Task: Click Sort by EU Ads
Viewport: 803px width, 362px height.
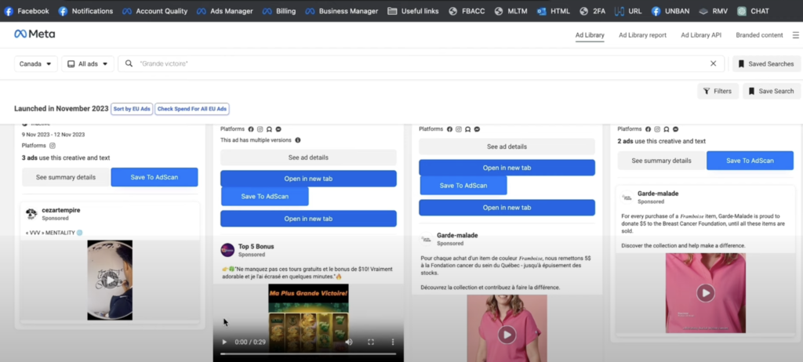Action: [132, 109]
